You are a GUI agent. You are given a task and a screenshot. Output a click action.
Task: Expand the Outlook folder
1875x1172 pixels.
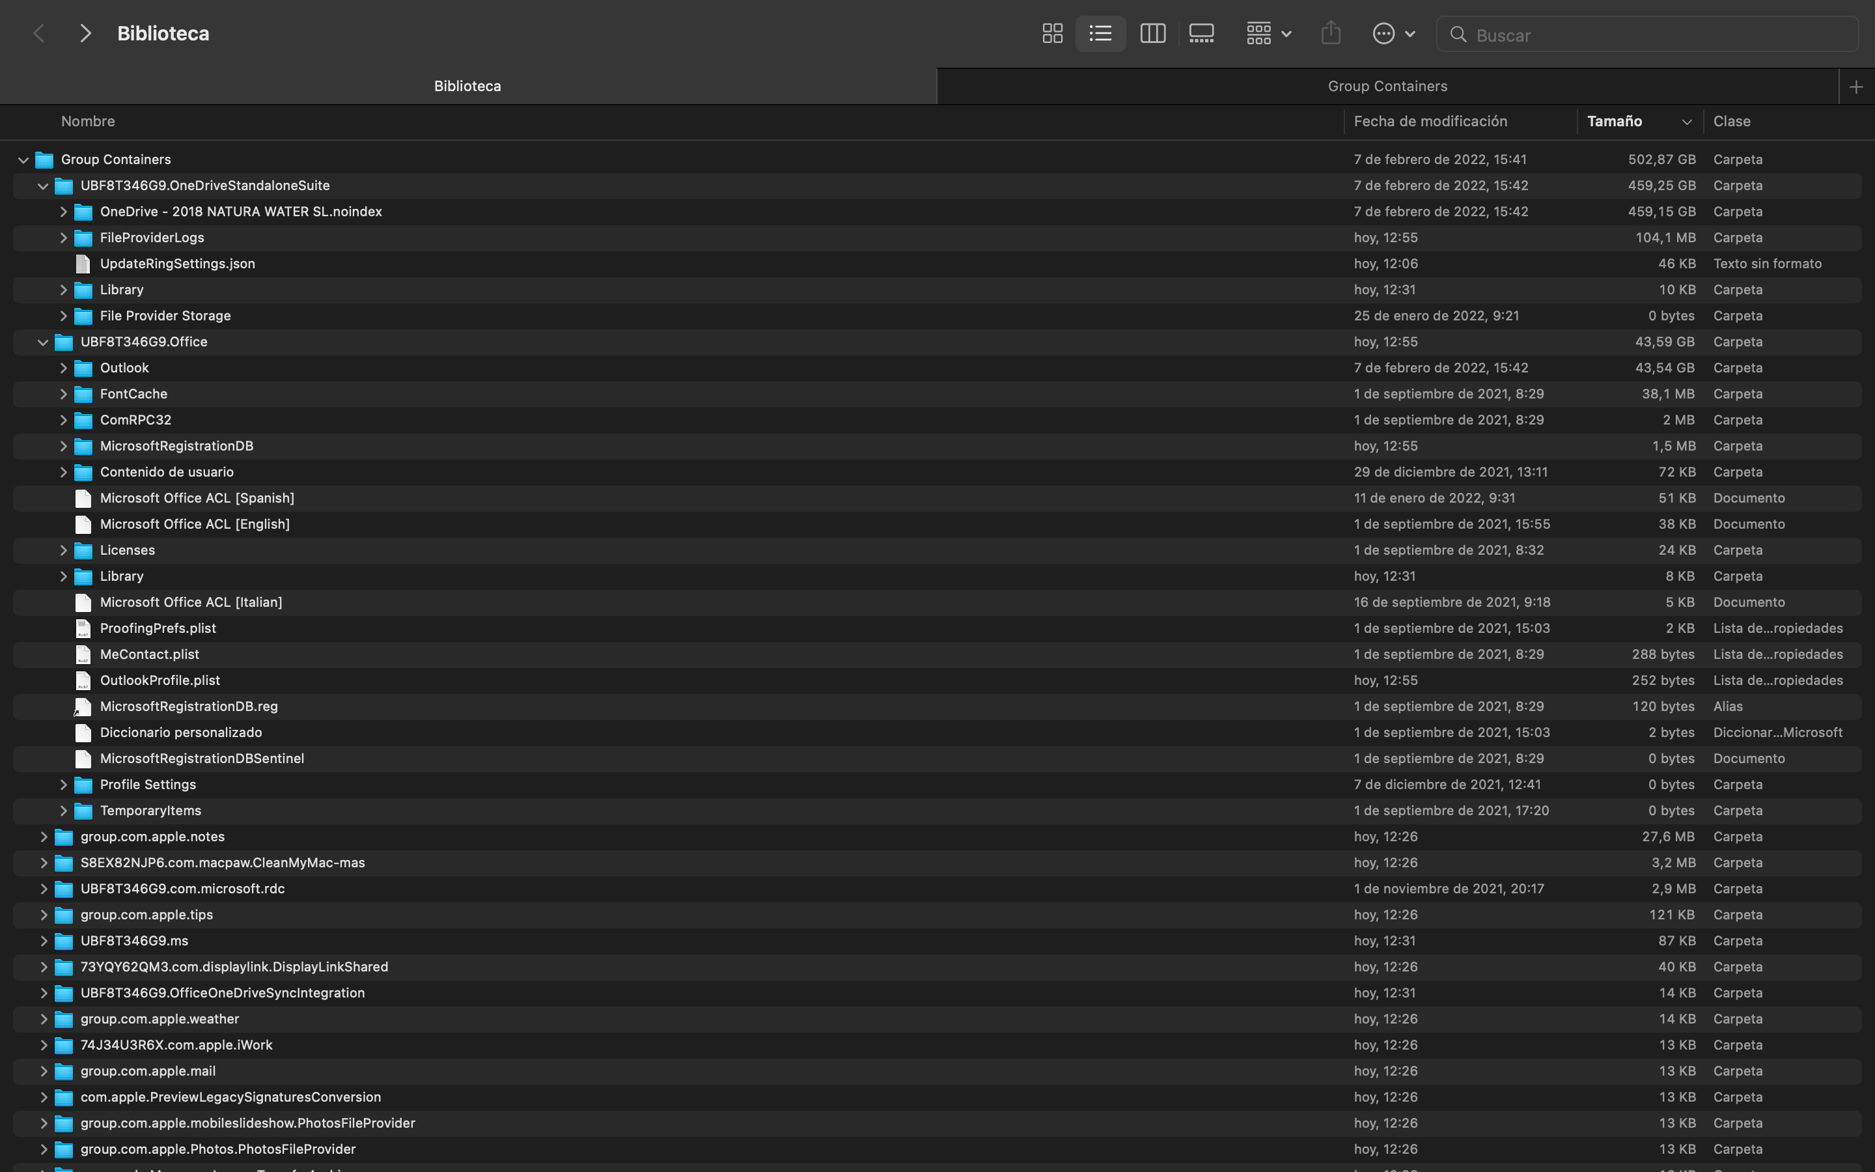(64, 368)
